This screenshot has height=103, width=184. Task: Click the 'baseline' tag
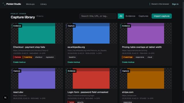pos(72,57)
